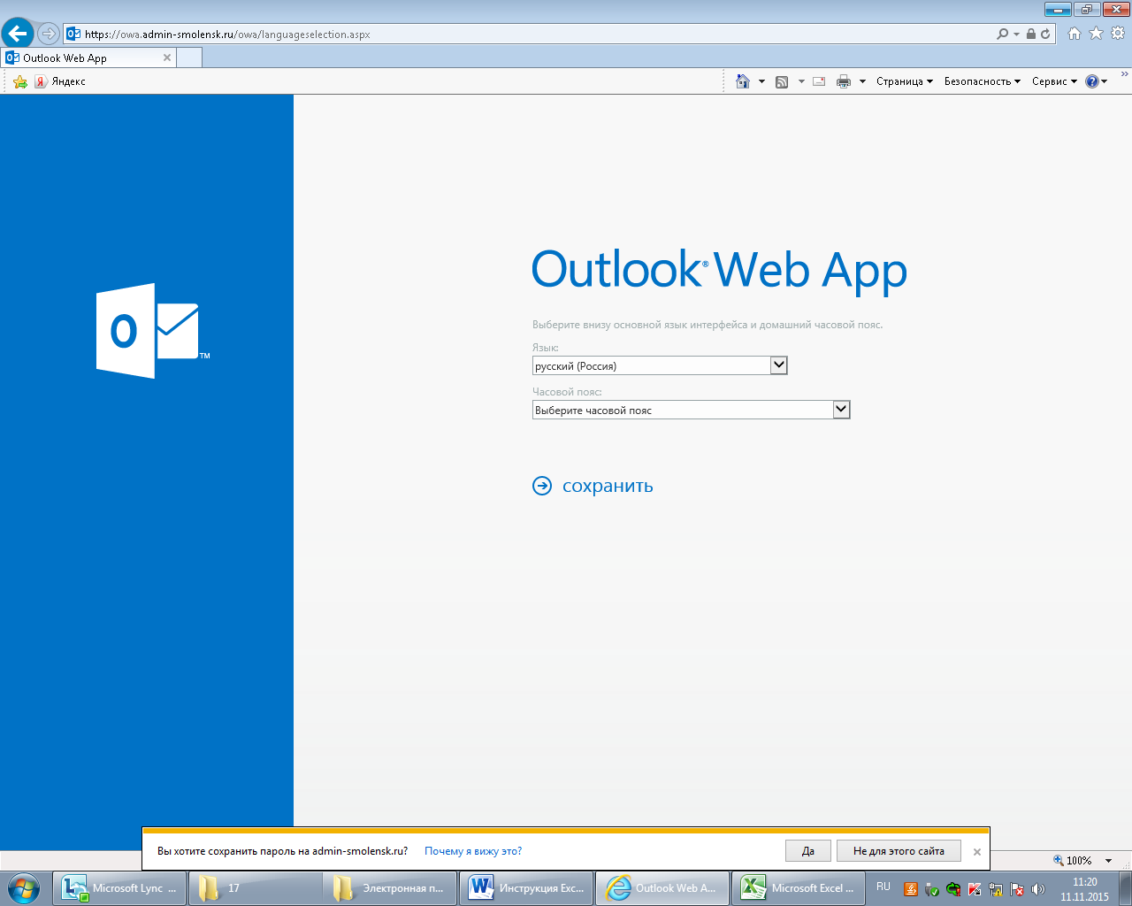Open the Язык language dropdown

coord(660,365)
